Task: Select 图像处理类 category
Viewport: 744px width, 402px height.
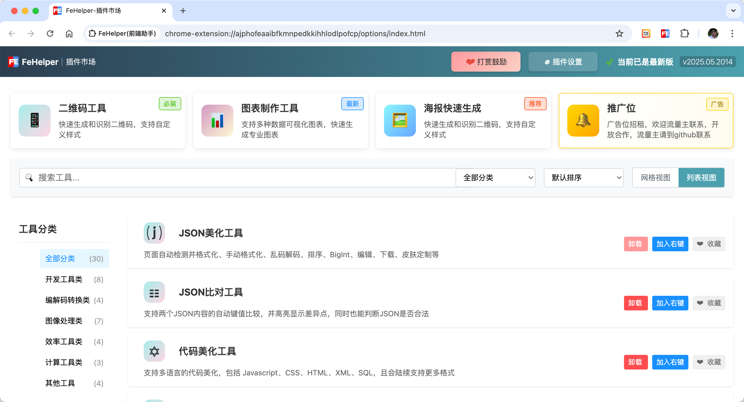Action: coord(74,321)
